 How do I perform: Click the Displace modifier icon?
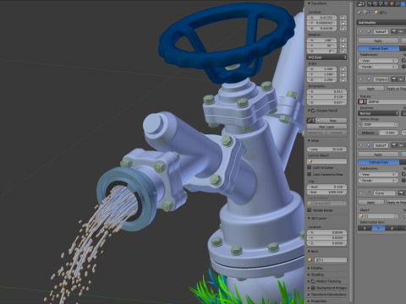coord(369,79)
